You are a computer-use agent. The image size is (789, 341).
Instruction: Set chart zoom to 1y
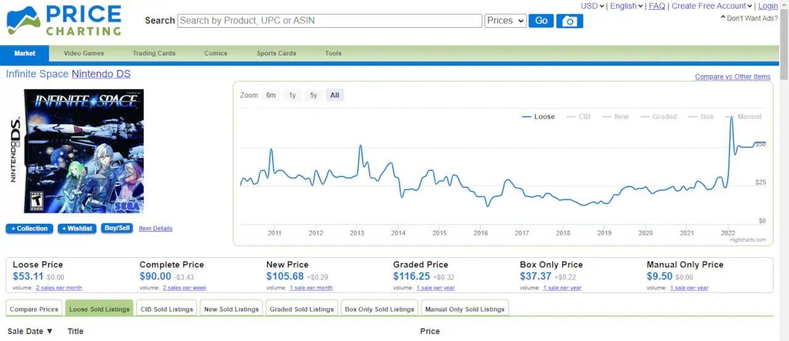pos(292,95)
